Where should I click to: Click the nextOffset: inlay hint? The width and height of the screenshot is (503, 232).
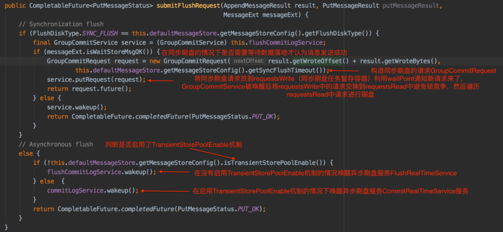tap(249, 61)
